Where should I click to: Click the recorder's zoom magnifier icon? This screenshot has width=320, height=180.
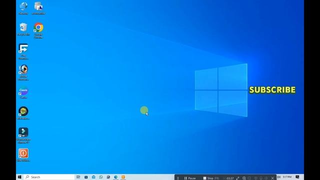pyautogui.click(x=244, y=178)
